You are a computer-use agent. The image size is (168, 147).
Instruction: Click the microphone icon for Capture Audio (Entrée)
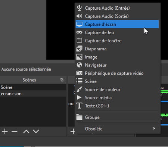click(x=79, y=8)
